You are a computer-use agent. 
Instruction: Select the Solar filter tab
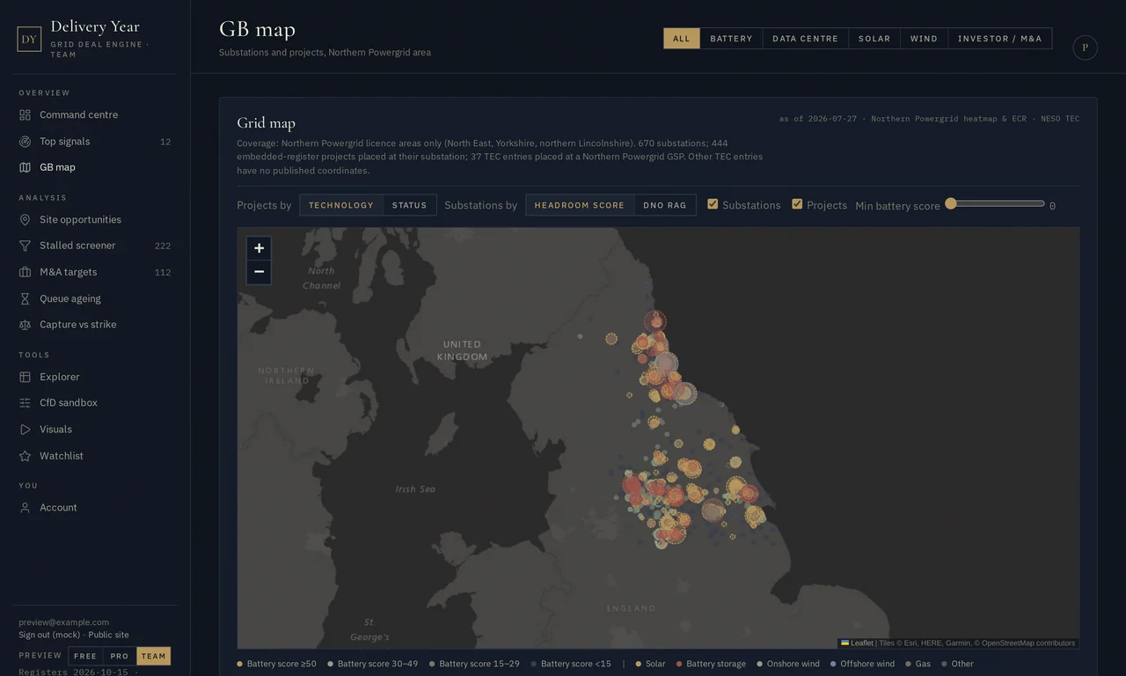click(x=874, y=39)
